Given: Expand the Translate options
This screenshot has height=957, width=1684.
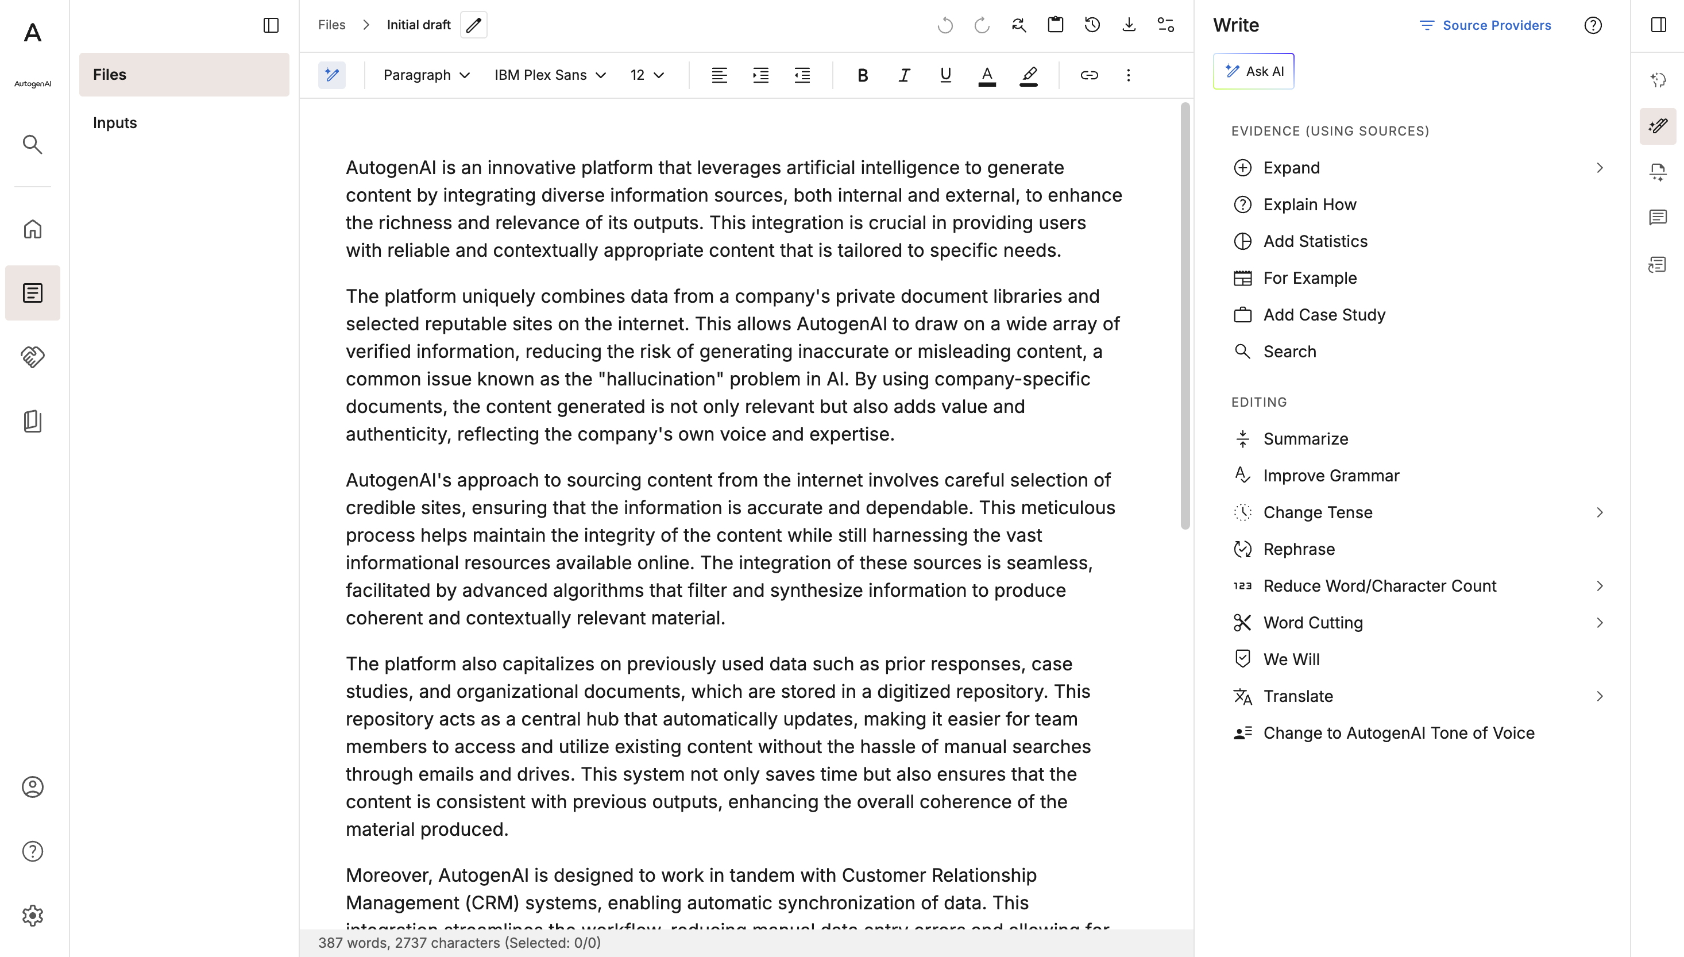Looking at the screenshot, I should coord(1599,696).
